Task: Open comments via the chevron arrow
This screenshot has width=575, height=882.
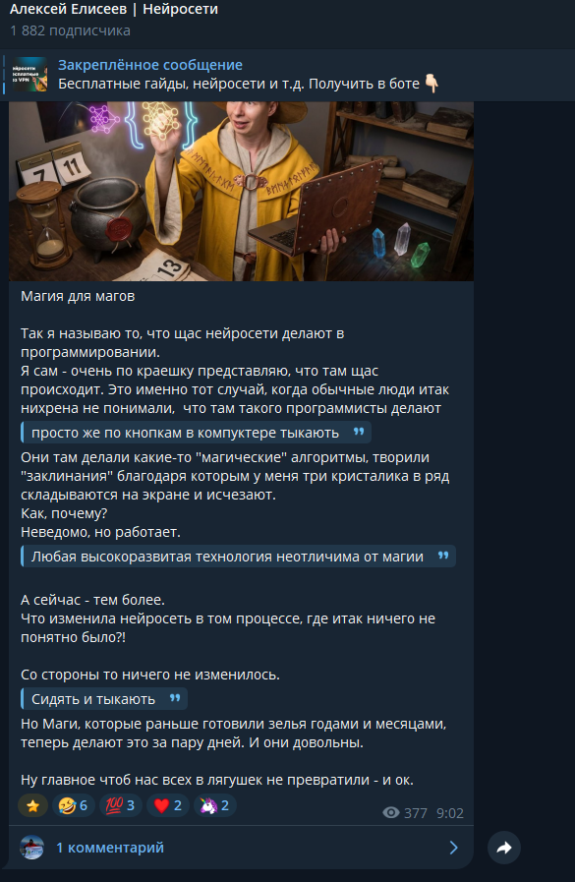Action: [x=453, y=848]
